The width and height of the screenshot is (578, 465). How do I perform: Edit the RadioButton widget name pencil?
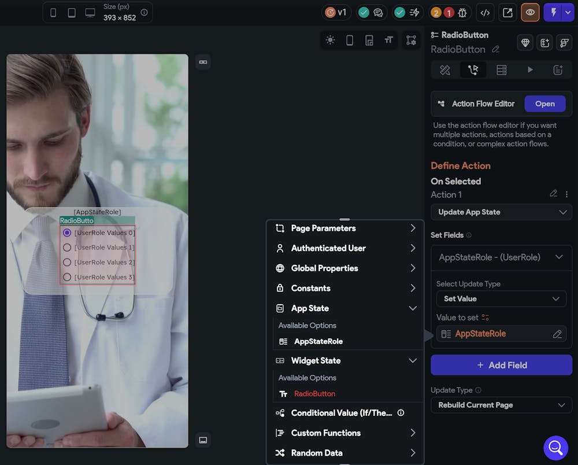pos(495,49)
